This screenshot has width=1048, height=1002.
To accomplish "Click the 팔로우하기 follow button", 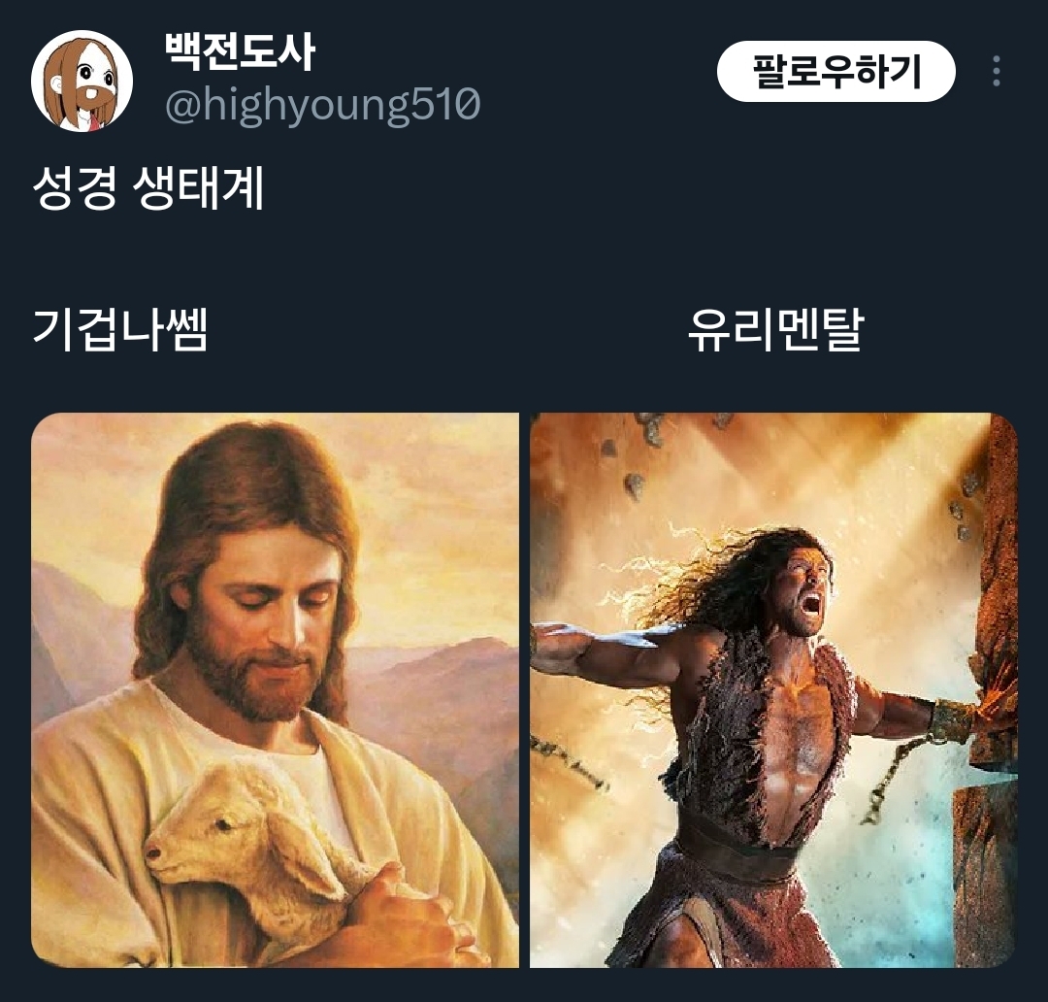I will (836, 71).
